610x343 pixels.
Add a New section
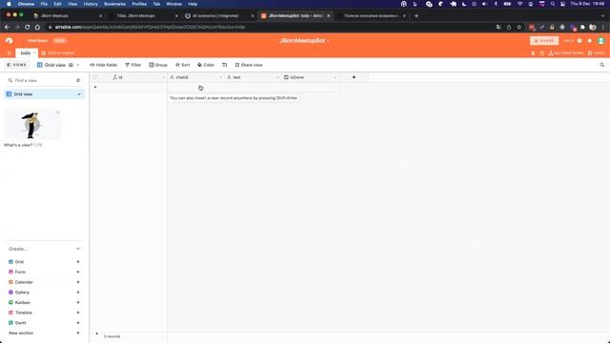click(45, 333)
